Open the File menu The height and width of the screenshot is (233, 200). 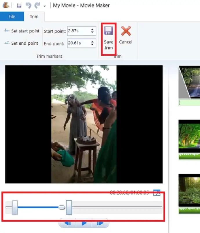click(12, 17)
